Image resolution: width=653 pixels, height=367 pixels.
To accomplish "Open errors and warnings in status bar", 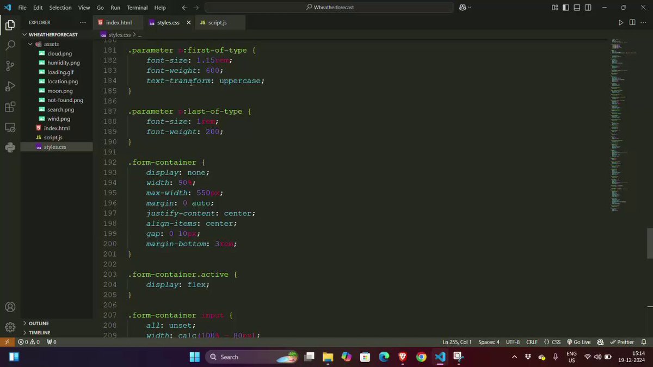I will click(28, 342).
